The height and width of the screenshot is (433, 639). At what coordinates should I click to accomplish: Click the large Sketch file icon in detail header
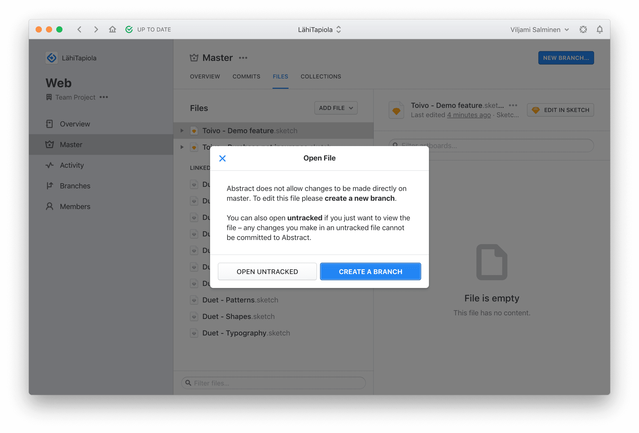[396, 110]
